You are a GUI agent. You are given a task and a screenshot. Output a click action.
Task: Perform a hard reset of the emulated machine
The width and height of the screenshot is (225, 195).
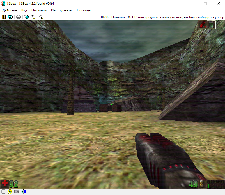[10, 17]
